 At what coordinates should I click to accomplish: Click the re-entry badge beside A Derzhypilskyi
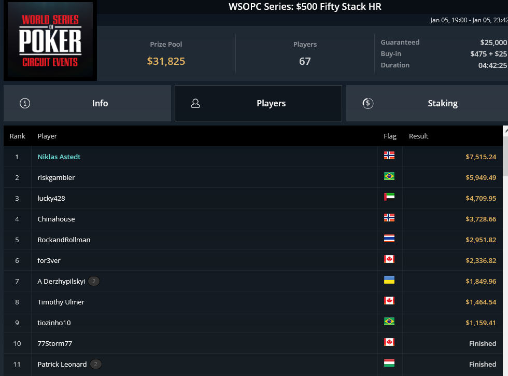click(94, 281)
